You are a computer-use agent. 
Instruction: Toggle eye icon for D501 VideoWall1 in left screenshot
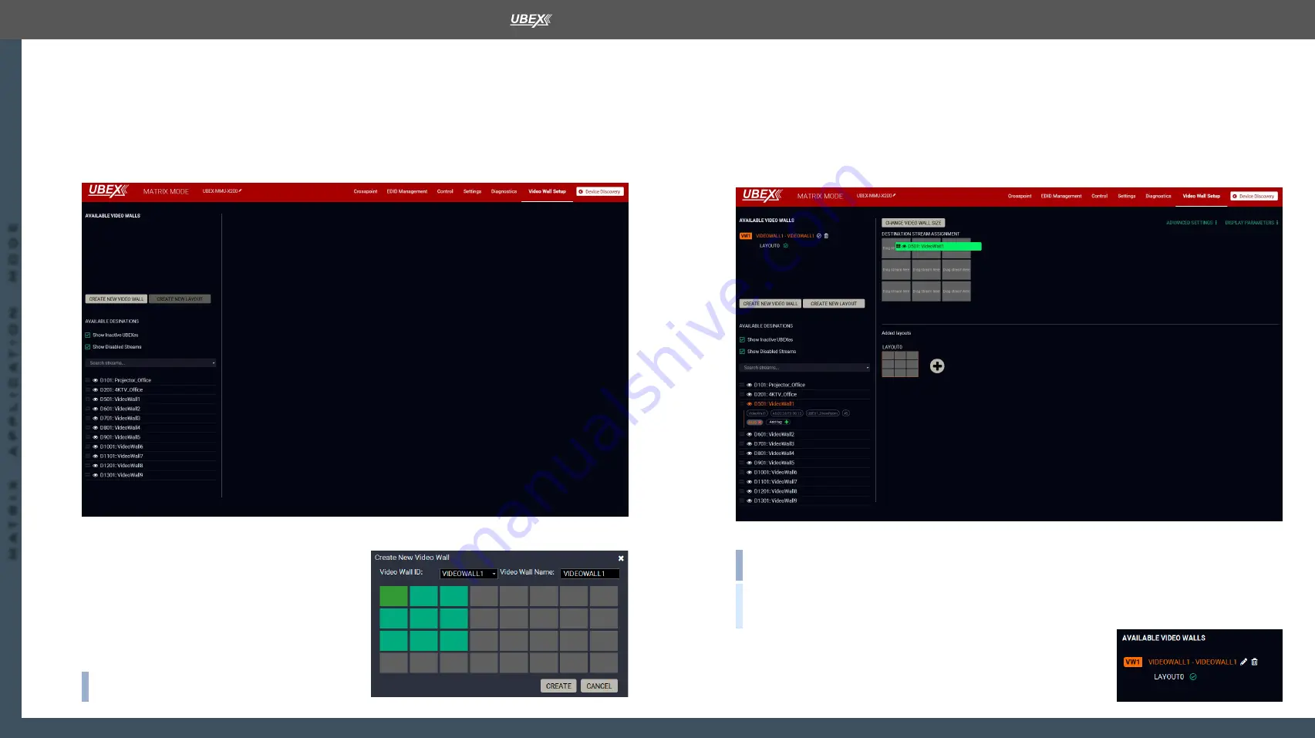(96, 399)
